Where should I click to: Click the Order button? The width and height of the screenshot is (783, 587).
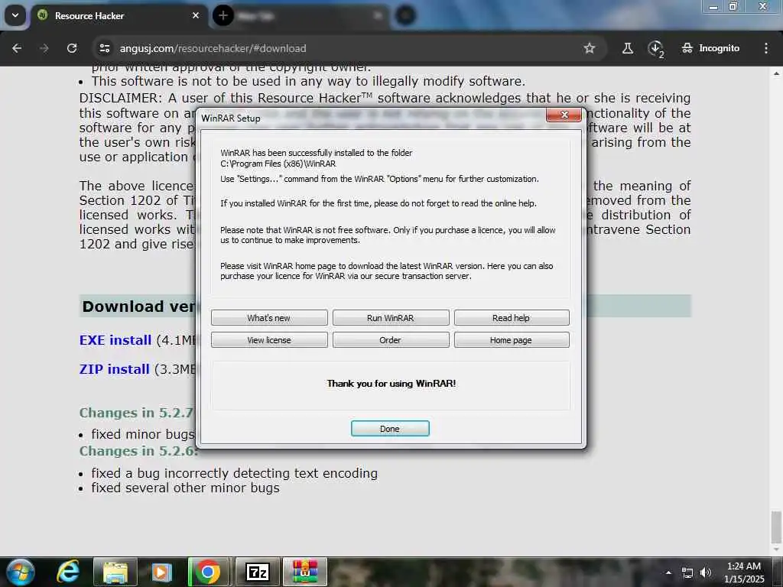click(x=391, y=340)
